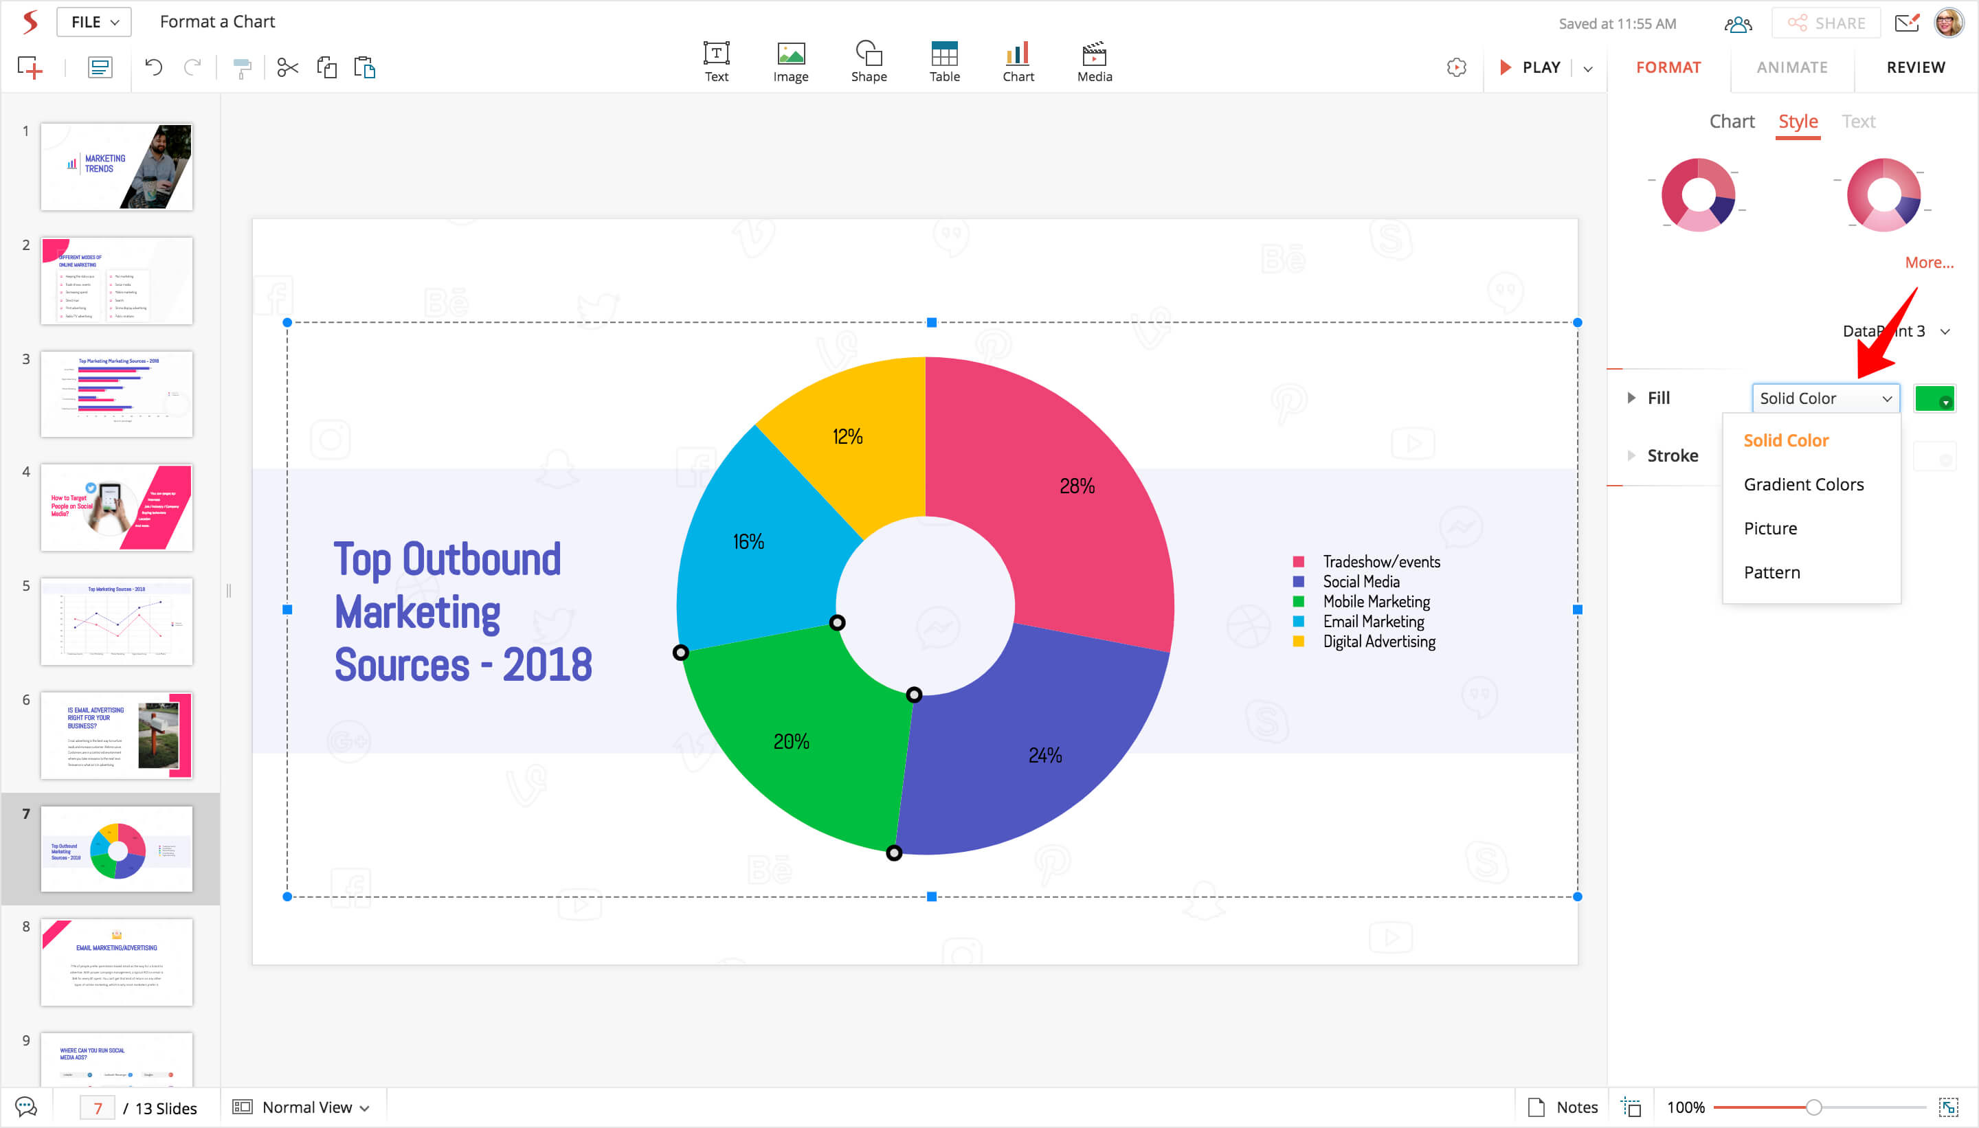Click the Add Slide plus icon
The image size is (1979, 1128).
click(x=30, y=68)
